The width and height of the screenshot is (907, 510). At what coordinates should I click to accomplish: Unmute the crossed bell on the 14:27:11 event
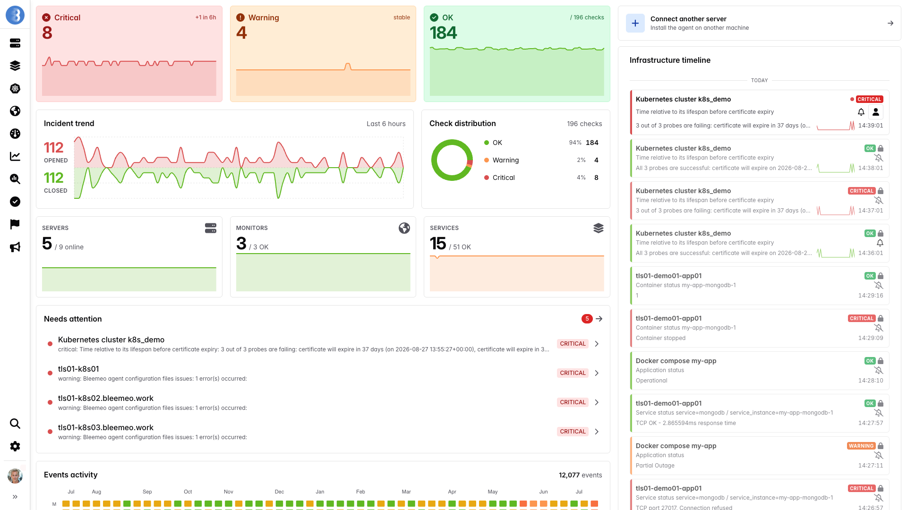[879, 455]
